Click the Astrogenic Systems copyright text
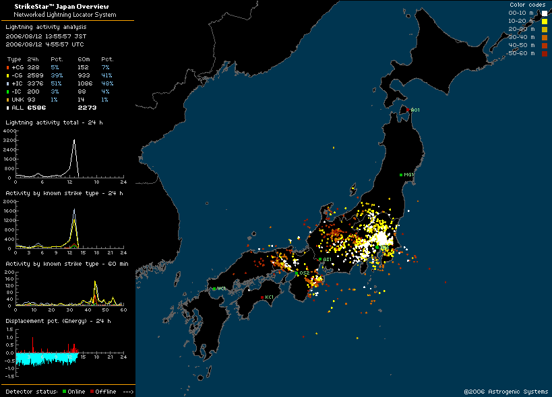The width and height of the screenshot is (552, 397). point(505,391)
